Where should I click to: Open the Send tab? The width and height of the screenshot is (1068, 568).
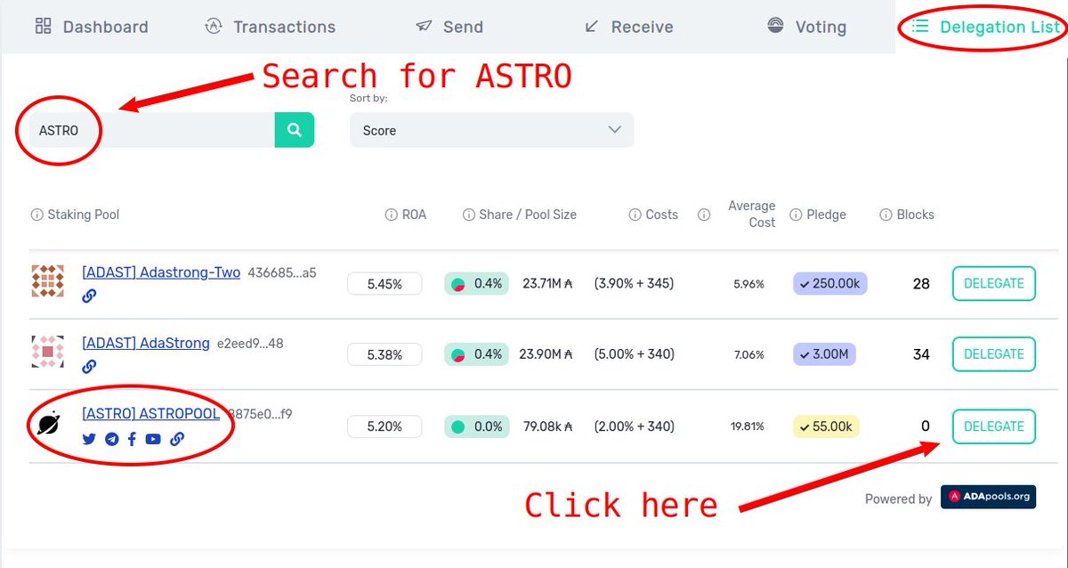coord(449,27)
